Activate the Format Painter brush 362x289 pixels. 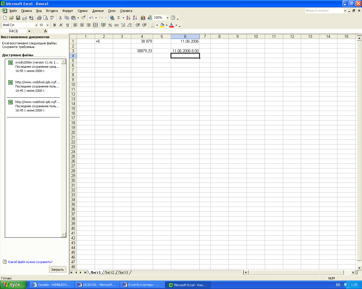[83, 18]
